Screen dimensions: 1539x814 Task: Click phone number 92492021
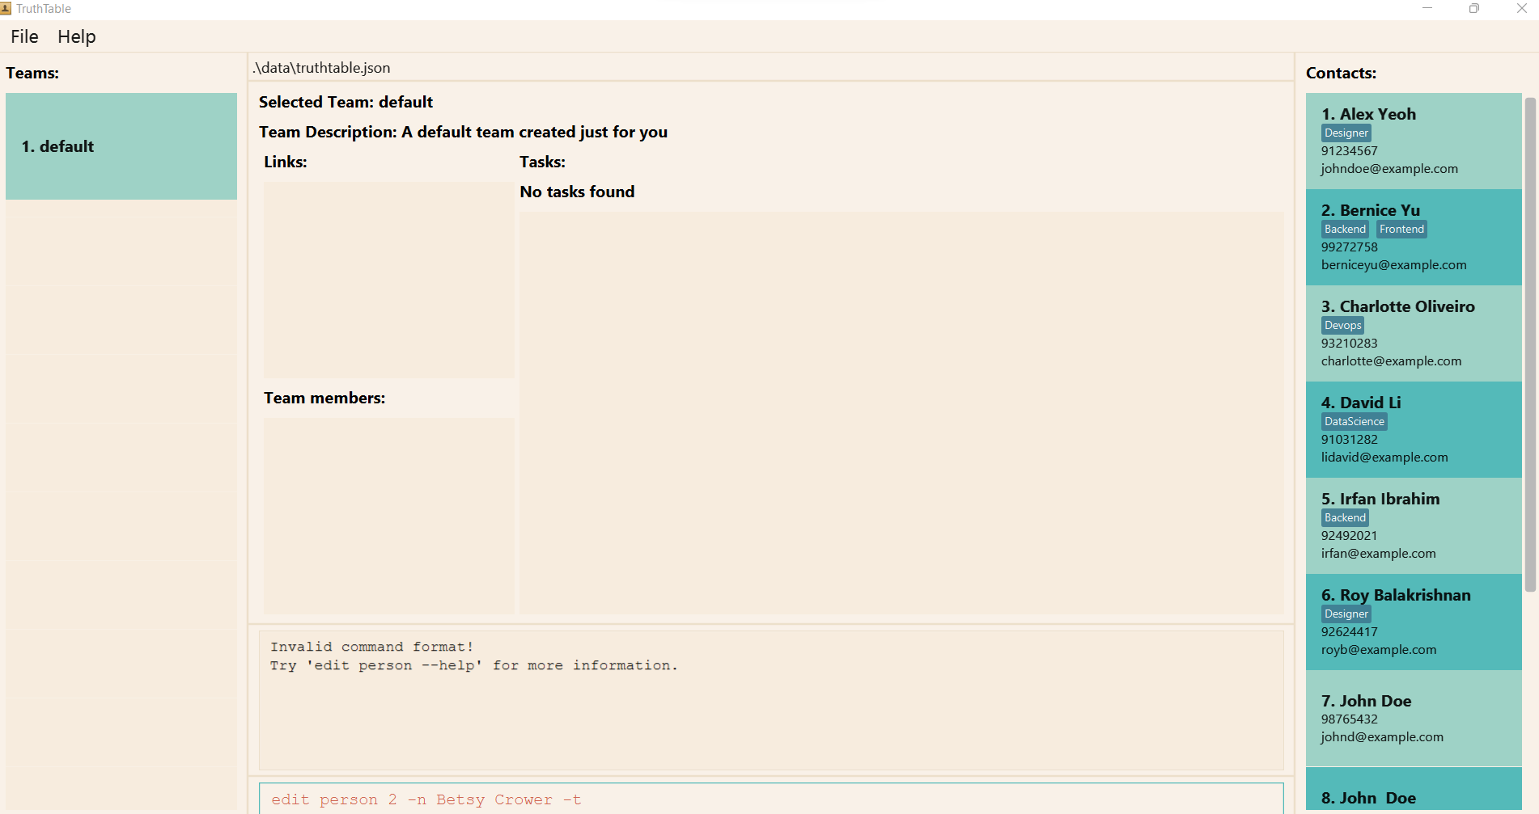(1349, 536)
